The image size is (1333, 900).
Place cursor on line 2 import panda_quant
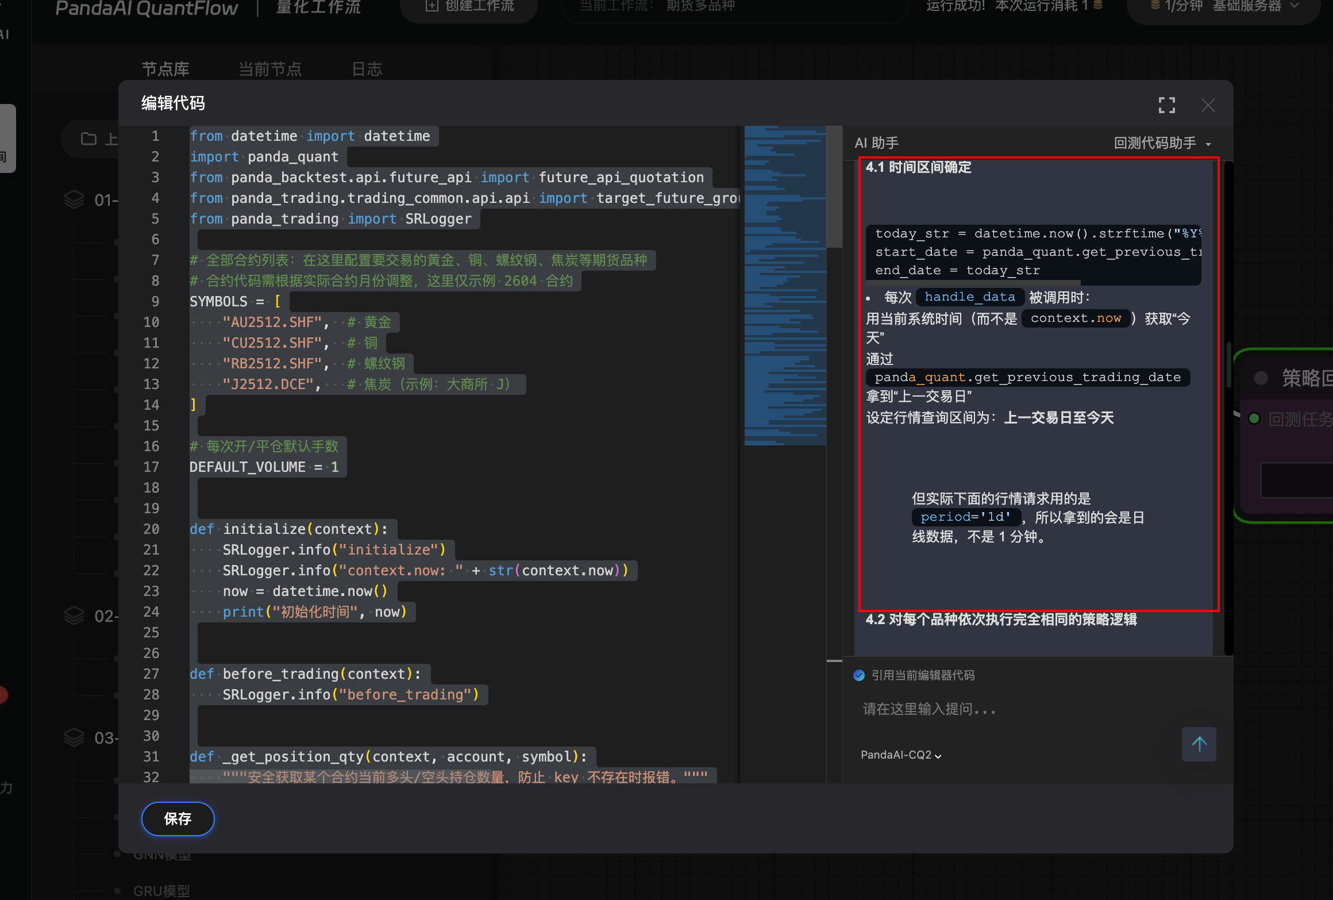[264, 157]
